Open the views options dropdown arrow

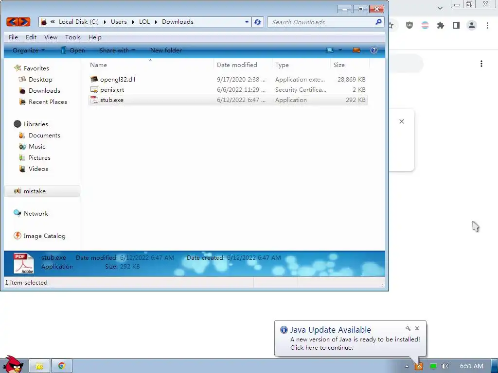[340, 50]
